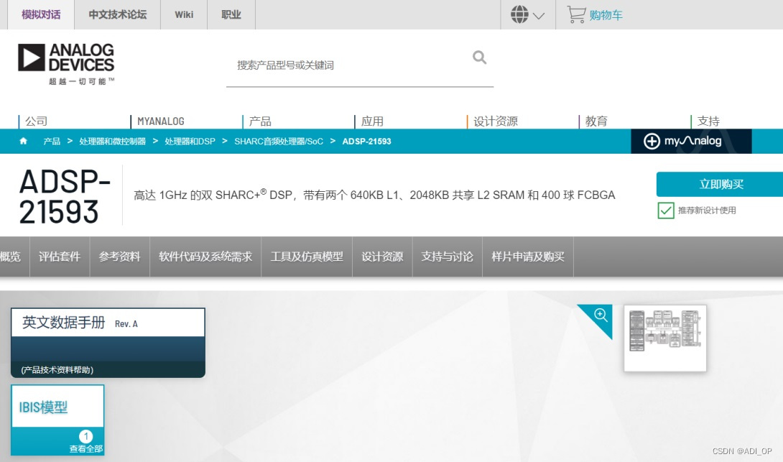Viewport: 783px width, 462px height.
Task: Click 产品 in the breadcrumb
Action: 52,142
